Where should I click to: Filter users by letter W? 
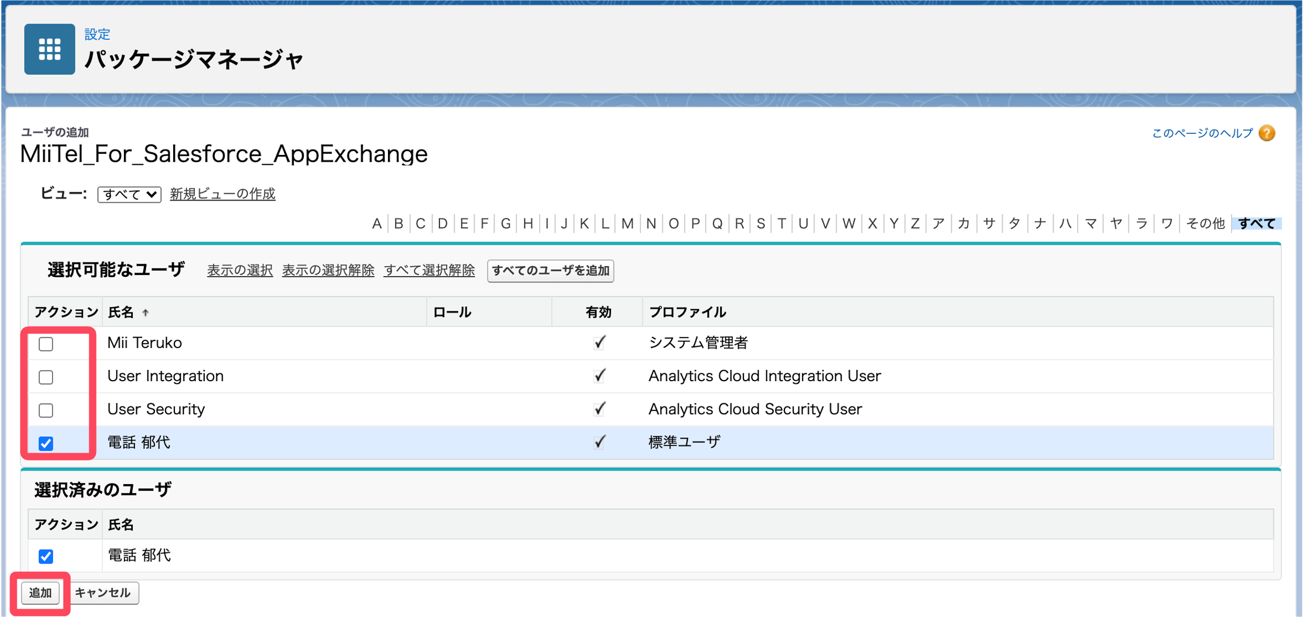pos(849,224)
